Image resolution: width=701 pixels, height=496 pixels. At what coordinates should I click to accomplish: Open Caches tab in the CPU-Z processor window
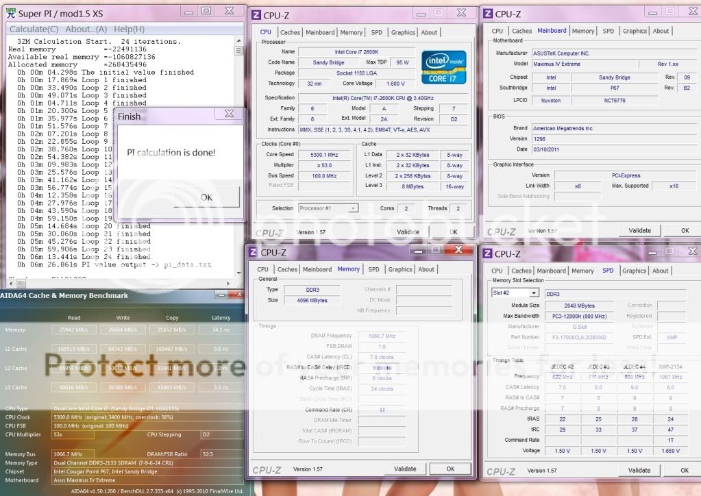[290, 32]
